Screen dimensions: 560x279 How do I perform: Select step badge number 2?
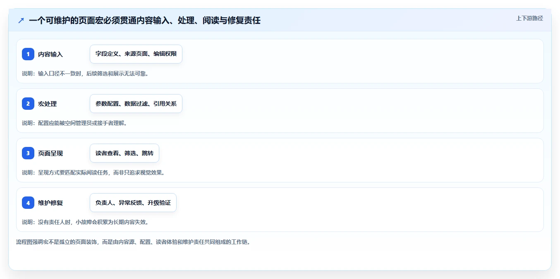coord(28,104)
